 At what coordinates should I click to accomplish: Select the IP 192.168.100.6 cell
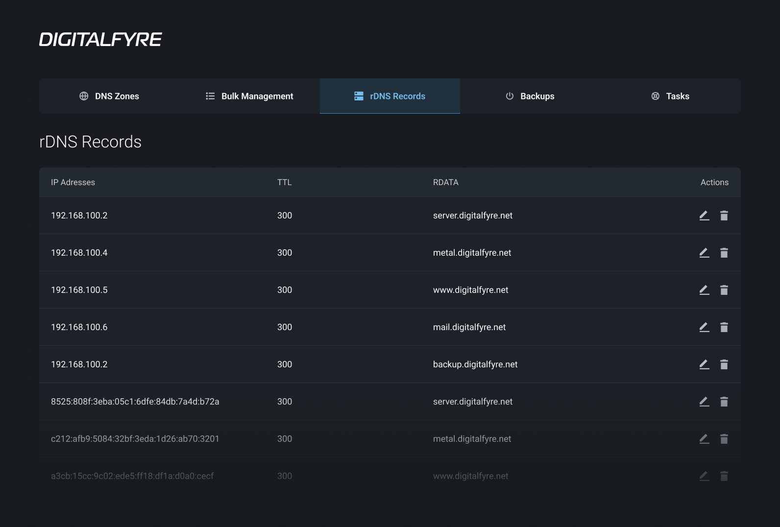(x=79, y=327)
